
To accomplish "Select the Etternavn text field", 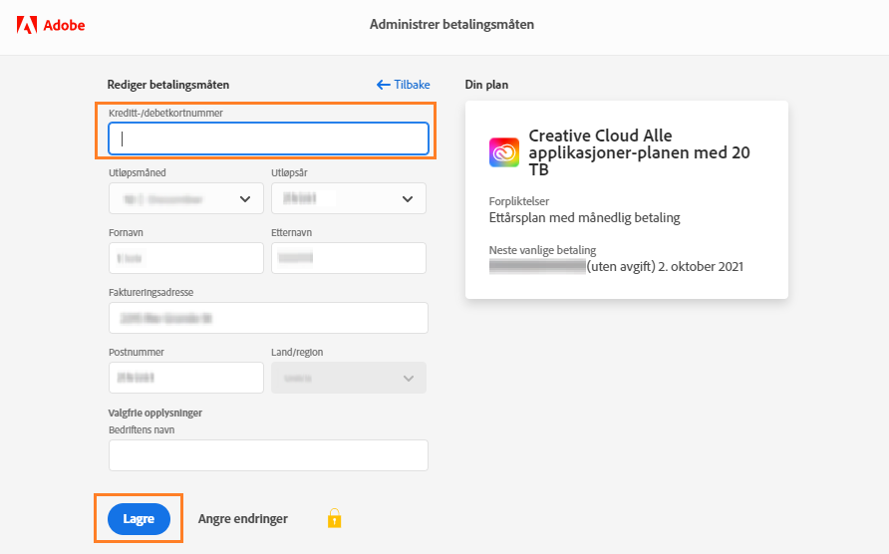I will (x=348, y=258).
